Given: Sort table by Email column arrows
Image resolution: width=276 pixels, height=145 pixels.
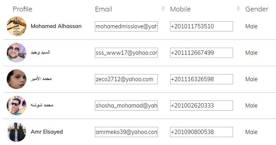Looking at the screenshot, I should click(163, 8).
